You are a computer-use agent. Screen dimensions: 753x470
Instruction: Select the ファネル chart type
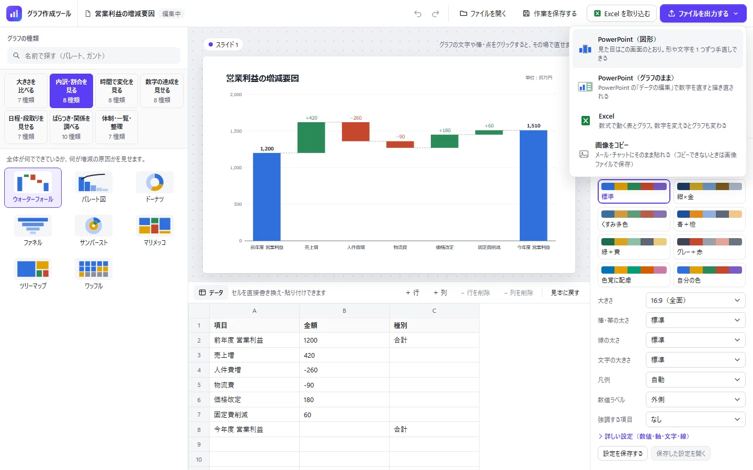(x=33, y=231)
